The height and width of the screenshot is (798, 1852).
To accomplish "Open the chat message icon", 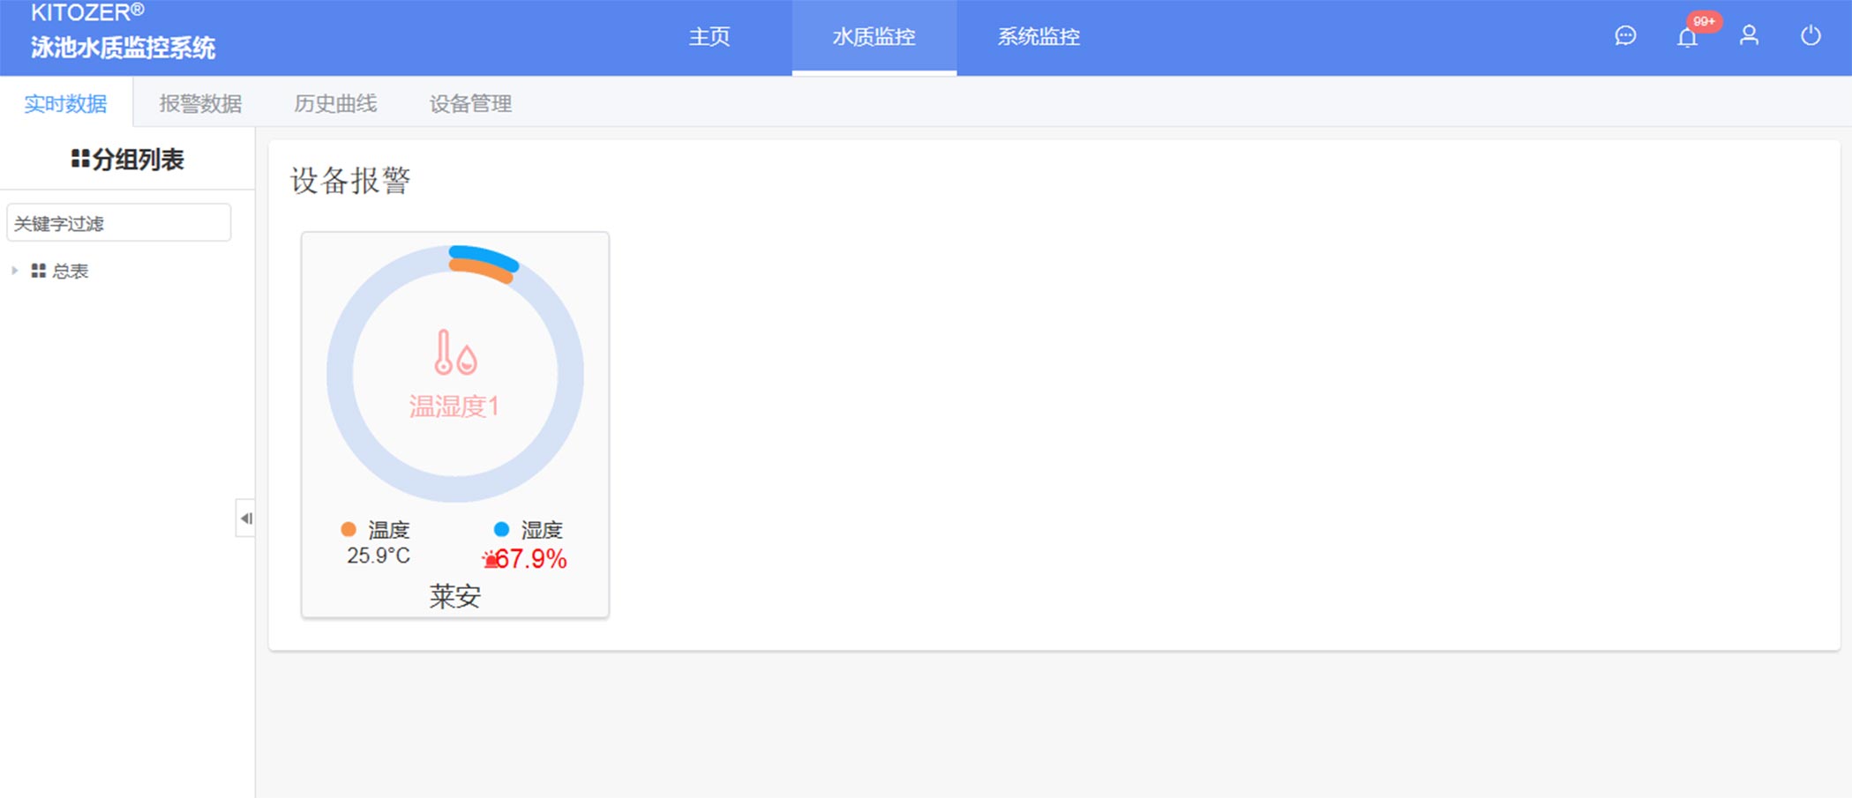I will [x=1625, y=36].
